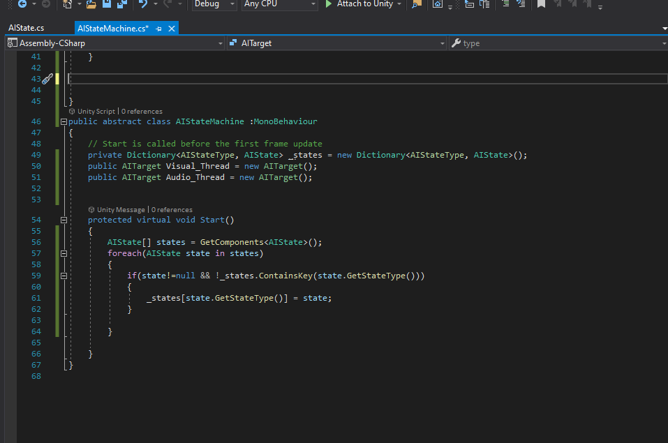668x443 pixels.
Task: Open the navigate backward history dropdown
Action: click(x=34, y=3)
